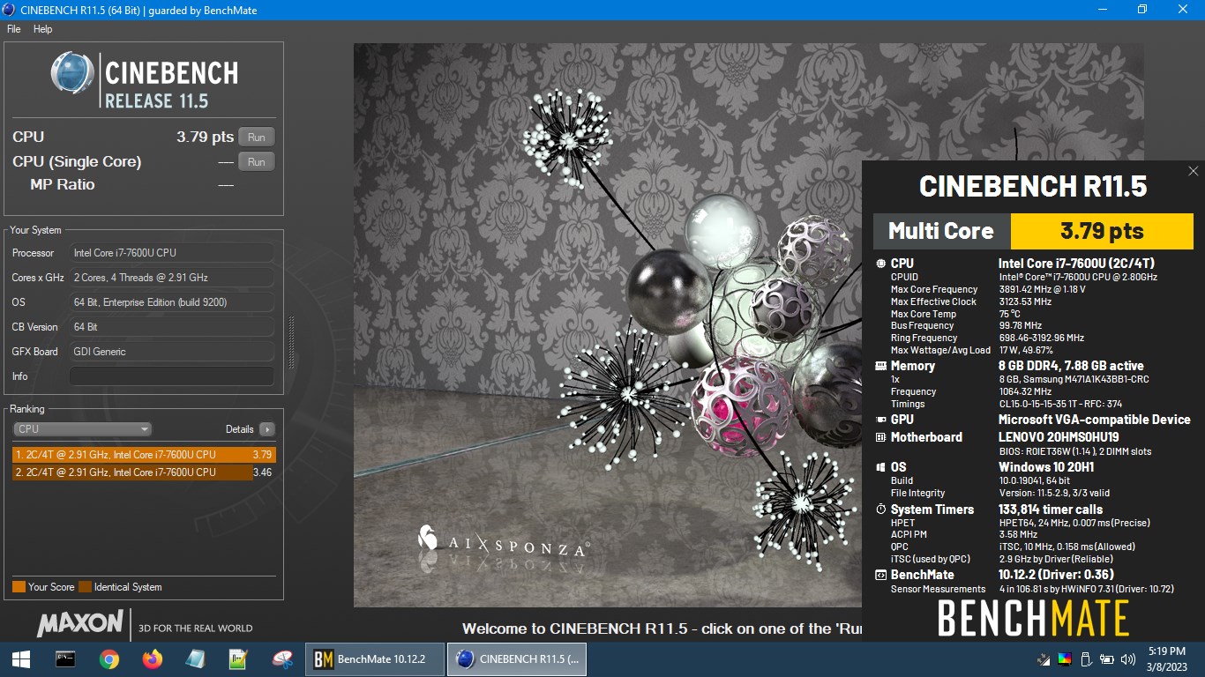This screenshot has height=677, width=1205.
Task: Click the Max Core Temp 75 °C value
Action: (x=1009, y=314)
